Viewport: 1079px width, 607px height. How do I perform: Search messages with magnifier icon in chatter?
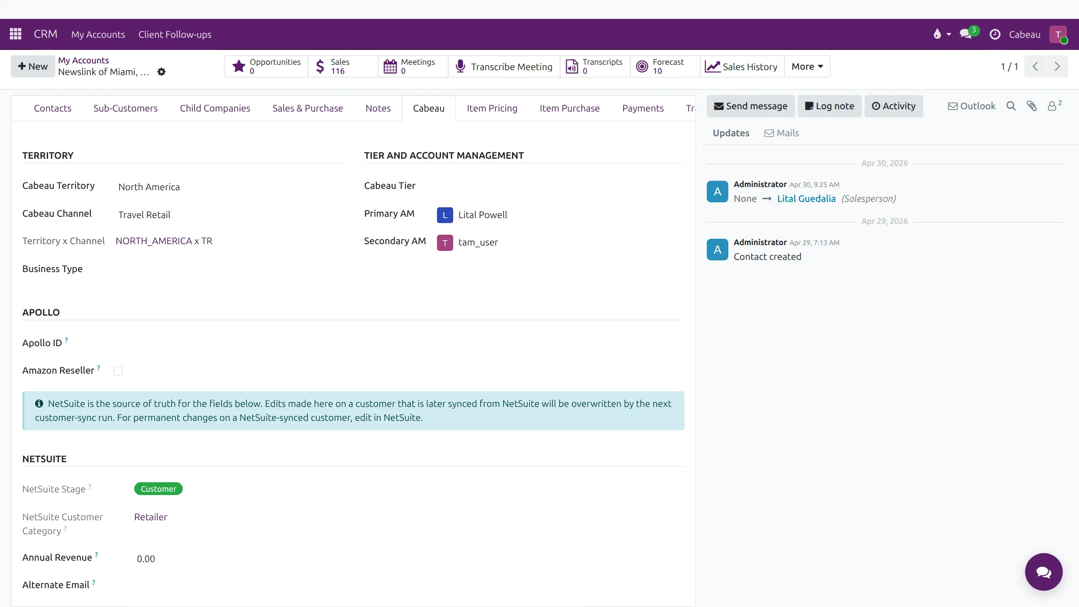[x=1011, y=106]
